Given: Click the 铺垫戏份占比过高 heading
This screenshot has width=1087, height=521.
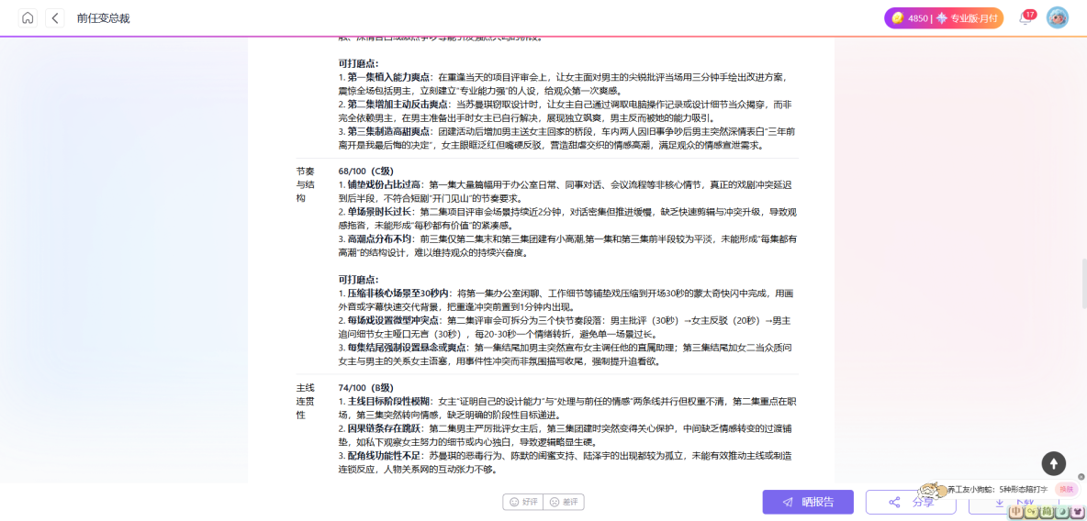Looking at the screenshot, I should [x=384, y=185].
